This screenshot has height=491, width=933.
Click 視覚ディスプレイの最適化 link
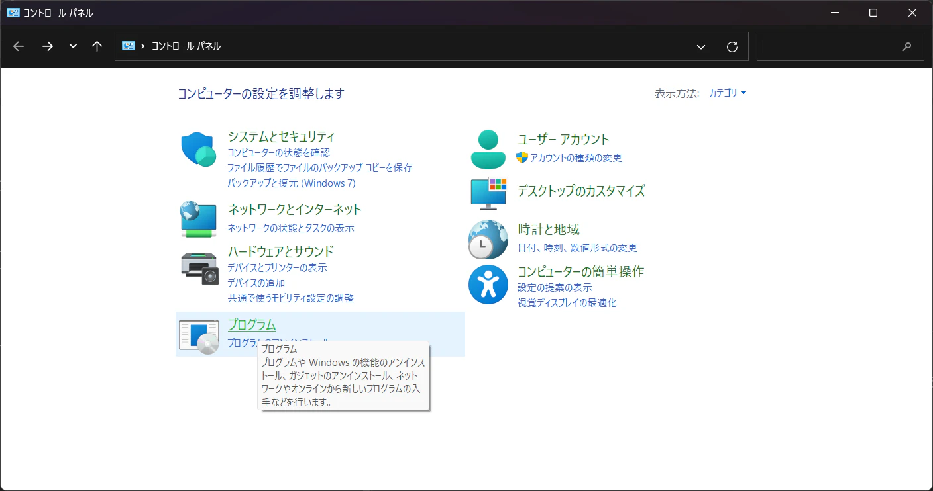pos(567,303)
